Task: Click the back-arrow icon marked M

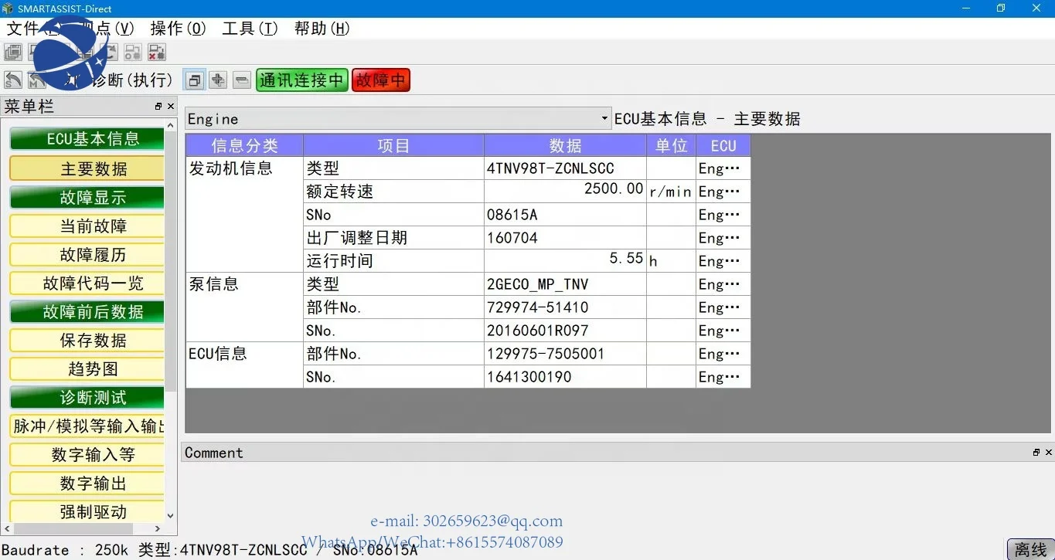Action: pyautogui.click(x=37, y=80)
